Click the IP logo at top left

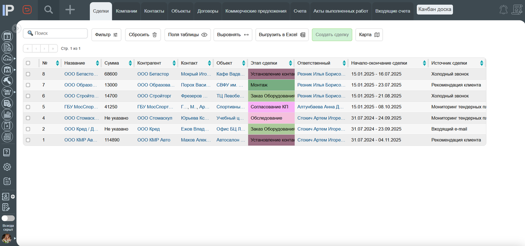pos(9,10)
